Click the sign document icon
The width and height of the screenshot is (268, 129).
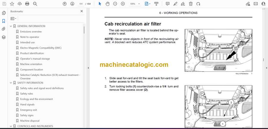[183, 4]
